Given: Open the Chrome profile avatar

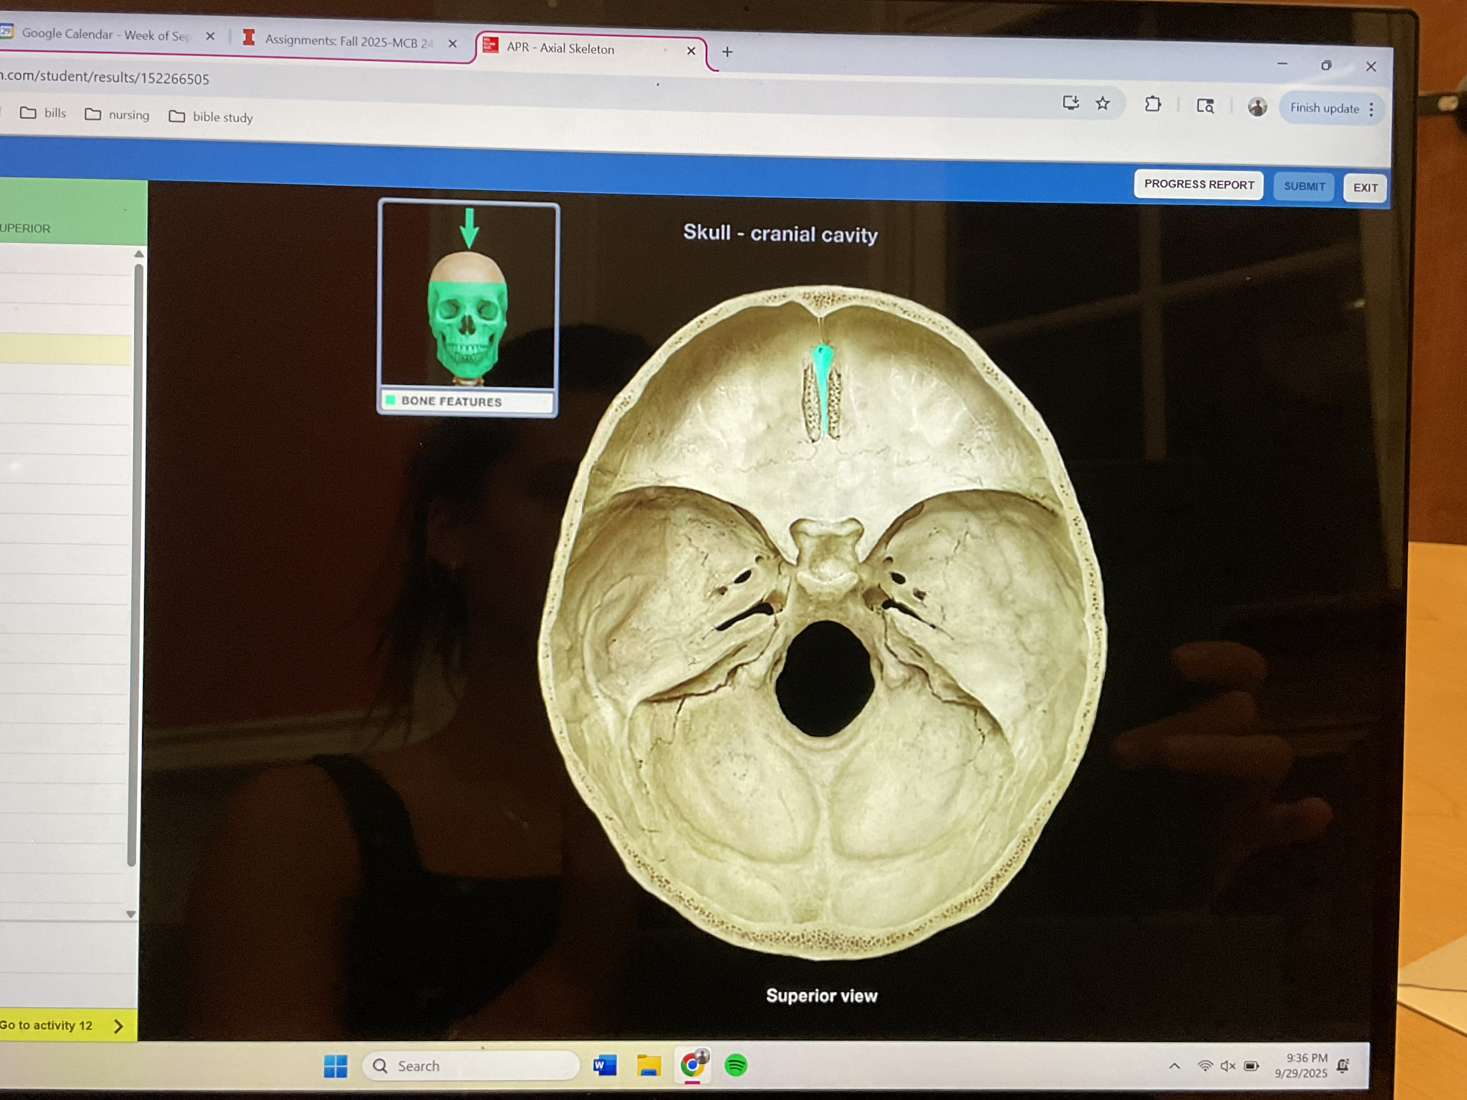Looking at the screenshot, I should pos(1257,107).
